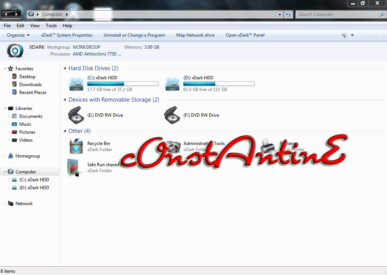
Task: Collapse the Hard Disk Drives group
Action: pyautogui.click(x=65, y=68)
